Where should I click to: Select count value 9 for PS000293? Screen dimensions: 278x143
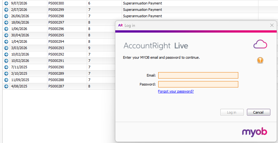click(x=89, y=48)
